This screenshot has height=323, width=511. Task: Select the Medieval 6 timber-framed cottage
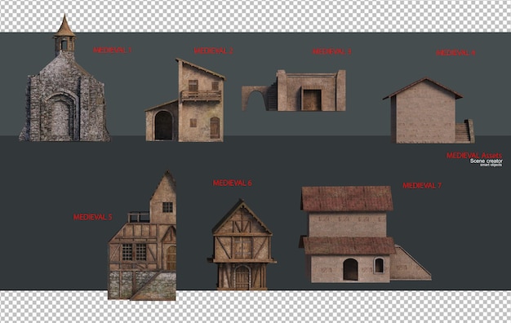click(242, 244)
